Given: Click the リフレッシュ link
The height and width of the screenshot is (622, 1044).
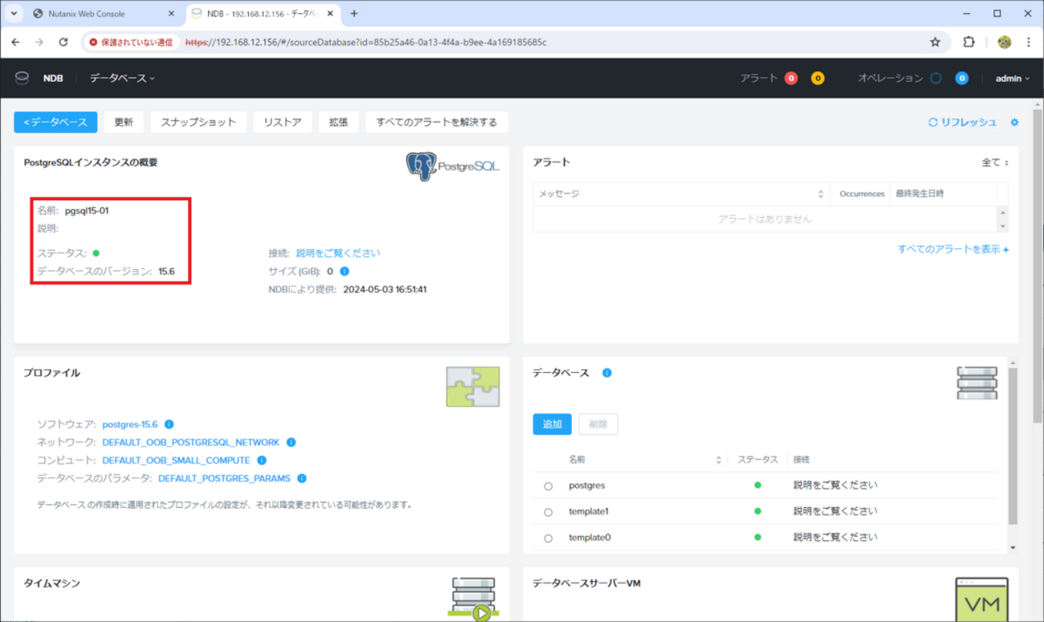Looking at the screenshot, I should (x=962, y=122).
